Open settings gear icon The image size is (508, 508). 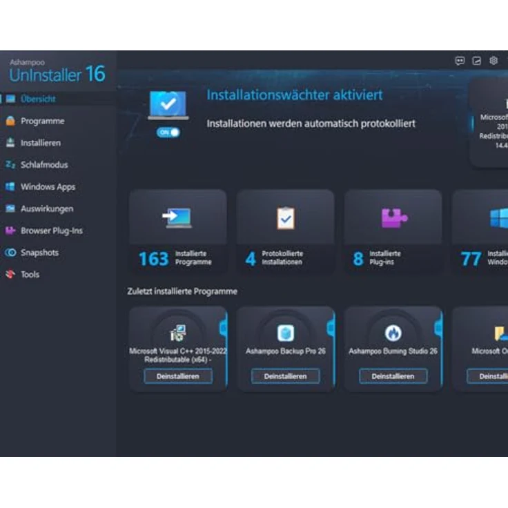coord(494,61)
